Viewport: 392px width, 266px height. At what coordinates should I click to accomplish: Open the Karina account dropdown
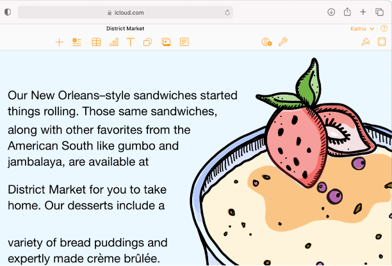363,29
